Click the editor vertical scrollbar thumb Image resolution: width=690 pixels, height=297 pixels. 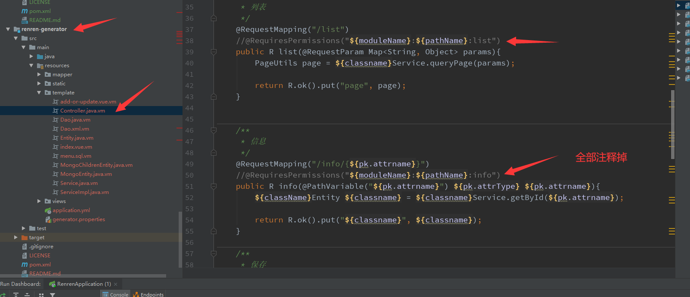[x=673, y=124]
